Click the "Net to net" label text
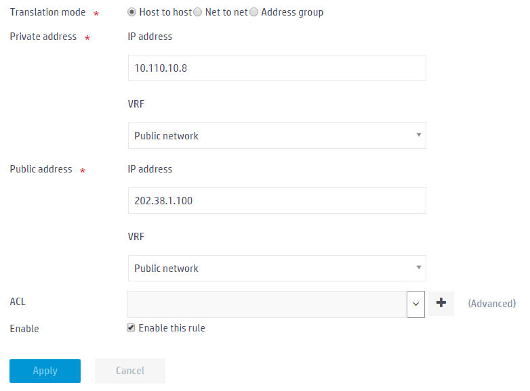Image resolution: width=530 pixels, height=391 pixels. tap(226, 12)
